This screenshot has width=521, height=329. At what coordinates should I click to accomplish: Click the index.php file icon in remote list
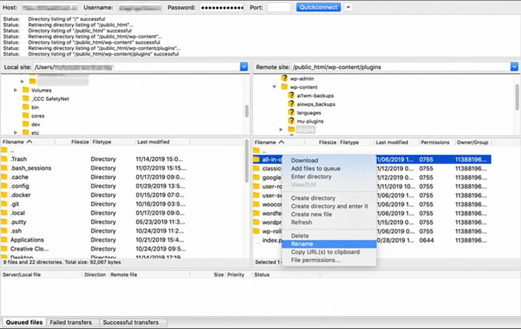[258, 240]
